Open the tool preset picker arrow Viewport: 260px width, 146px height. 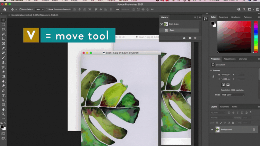[16, 10]
